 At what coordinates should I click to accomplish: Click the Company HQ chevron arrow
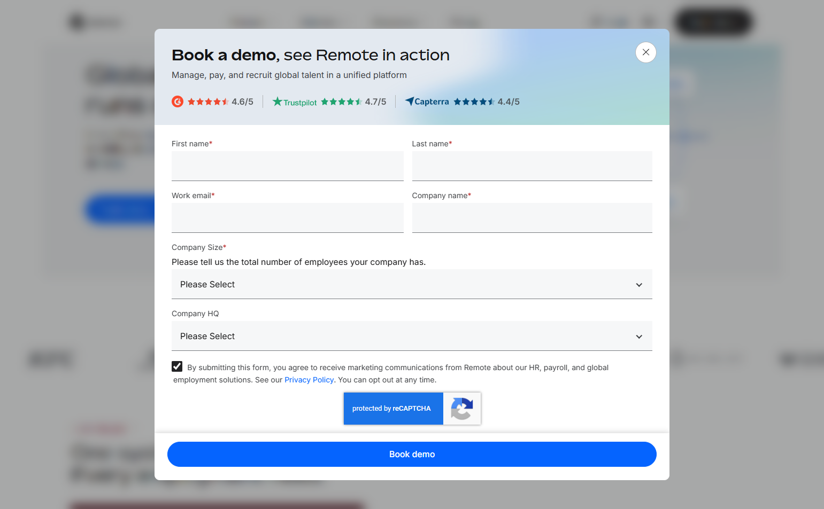pyautogui.click(x=639, y=336)
